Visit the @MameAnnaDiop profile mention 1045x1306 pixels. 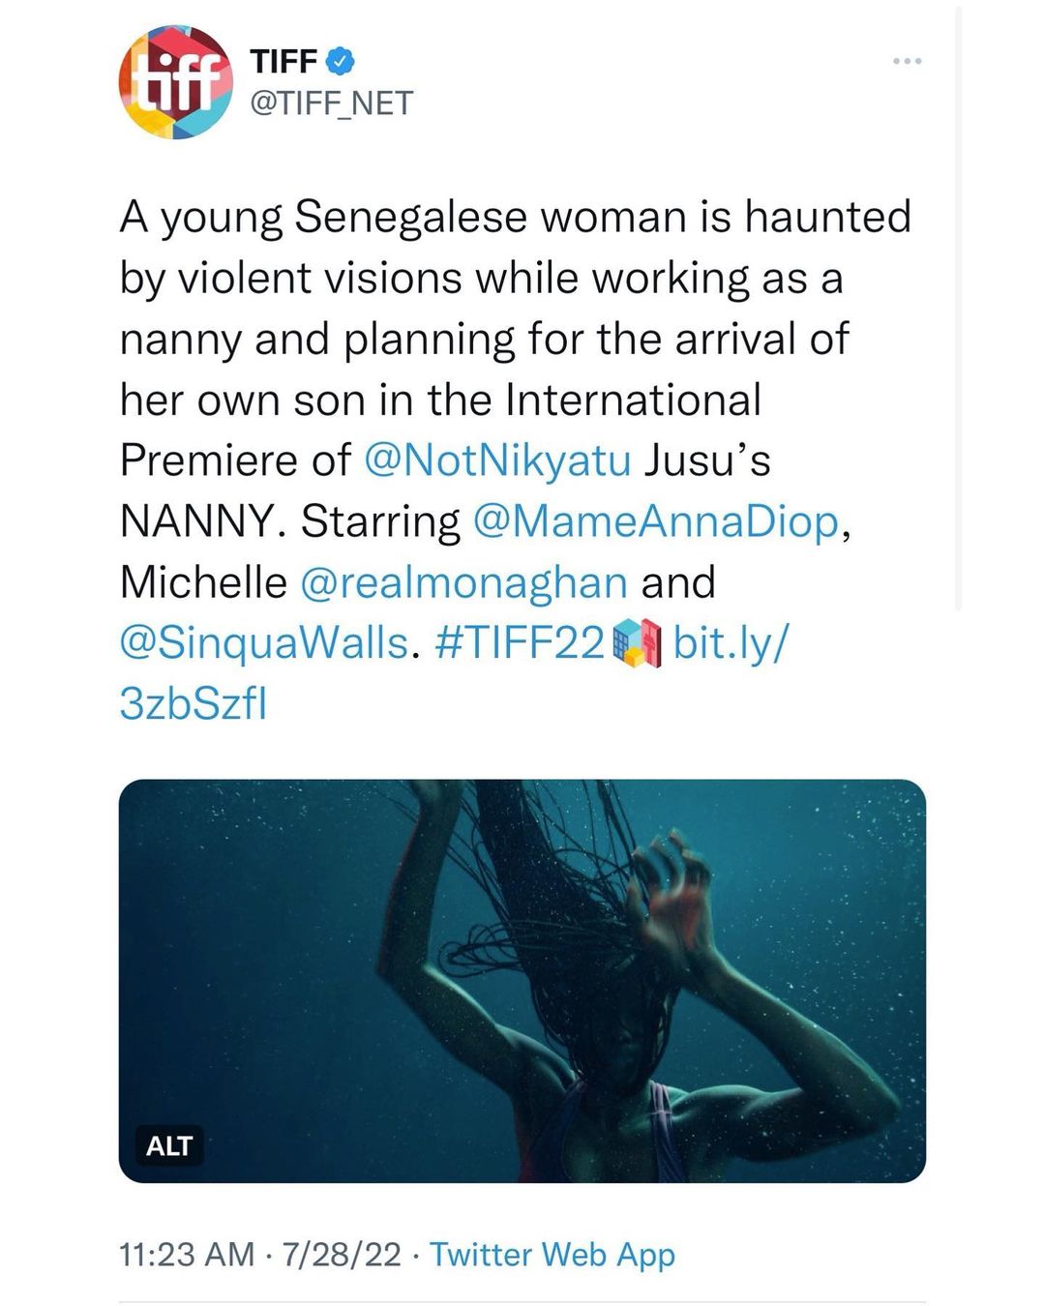point(656,521)
